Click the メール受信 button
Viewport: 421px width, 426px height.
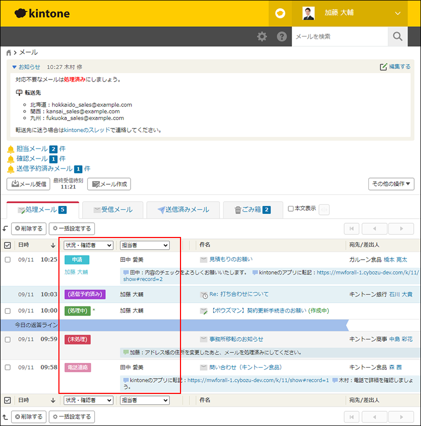tap(28, 184)
